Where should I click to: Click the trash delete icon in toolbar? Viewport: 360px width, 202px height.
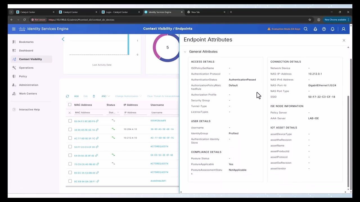tap(94, 96)
